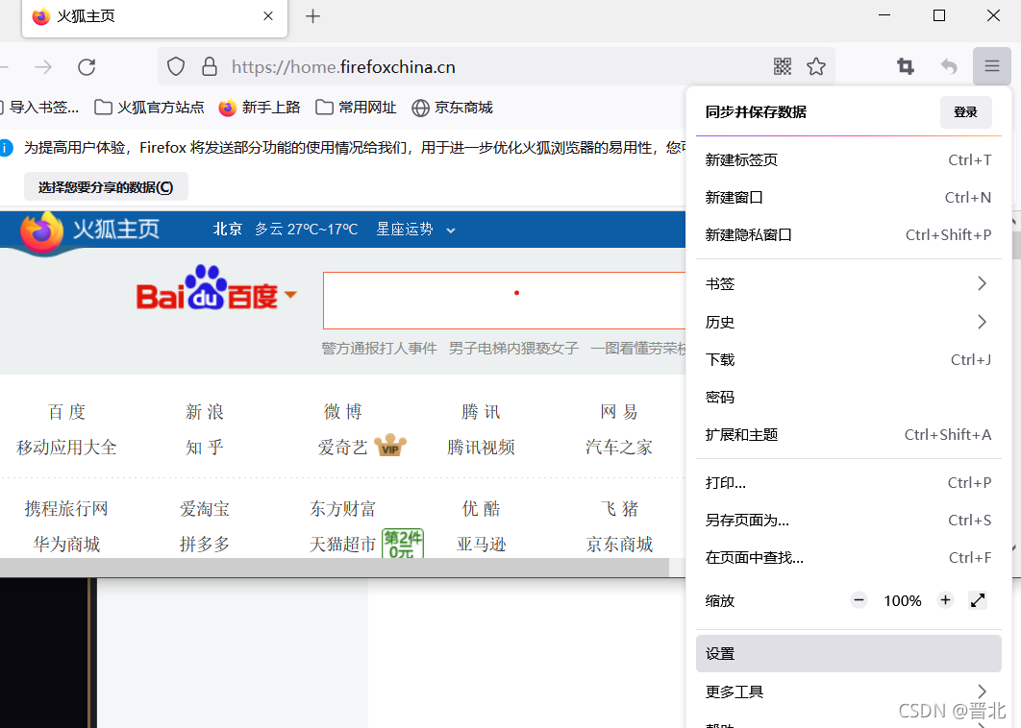Open 京东商城 bookmark in the bookmarks toolbar

click(x=453, y=108)
